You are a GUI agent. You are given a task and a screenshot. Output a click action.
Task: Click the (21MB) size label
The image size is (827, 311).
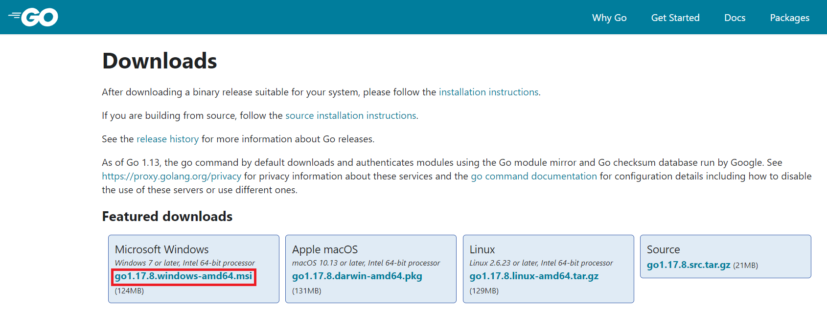point(745,266)
